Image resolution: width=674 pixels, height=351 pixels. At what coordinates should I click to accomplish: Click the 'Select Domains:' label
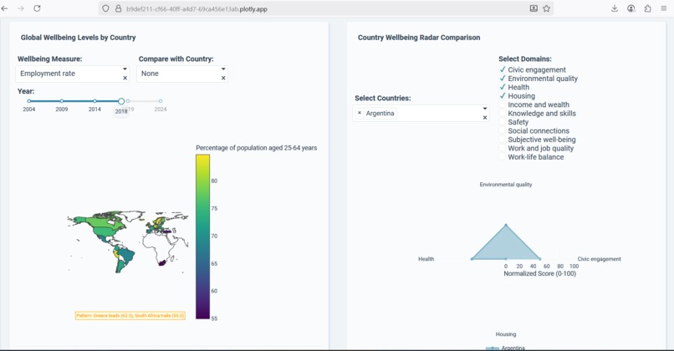(525, 58)
